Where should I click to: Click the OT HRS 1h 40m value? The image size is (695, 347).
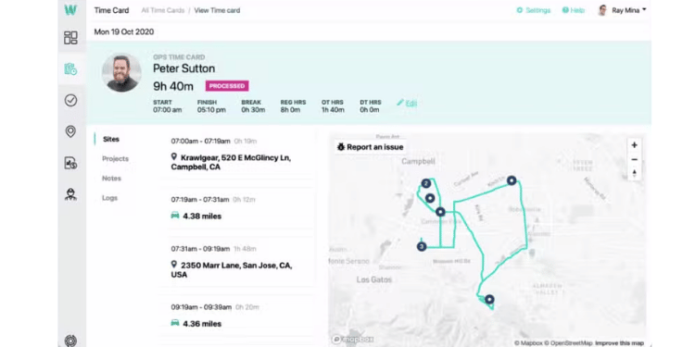coord(333,110)
